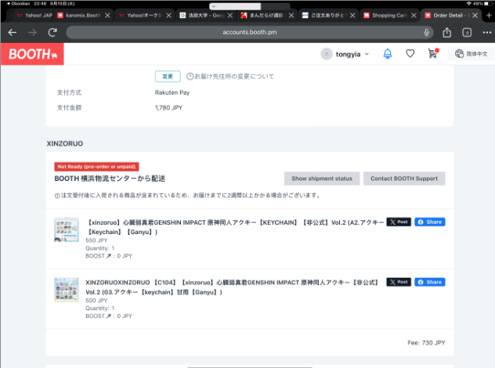This screenshot has width=495, height=368.
Task: Close the Google search tab
Action: tap(230, 15)
